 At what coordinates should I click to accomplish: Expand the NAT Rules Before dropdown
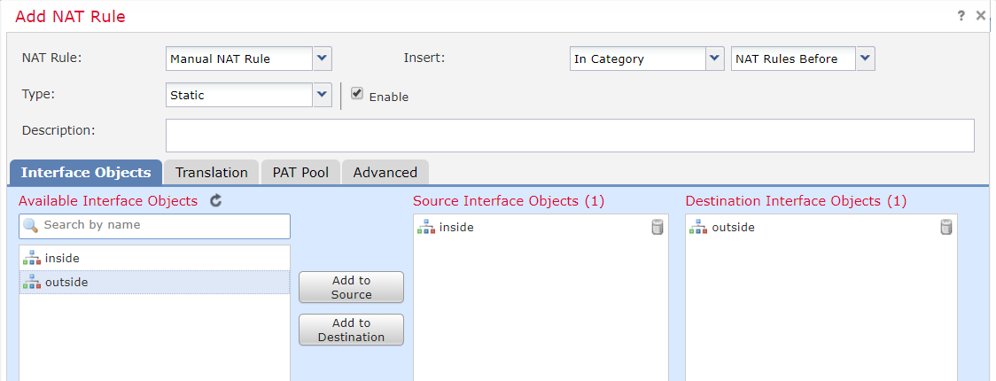(866, 59)
